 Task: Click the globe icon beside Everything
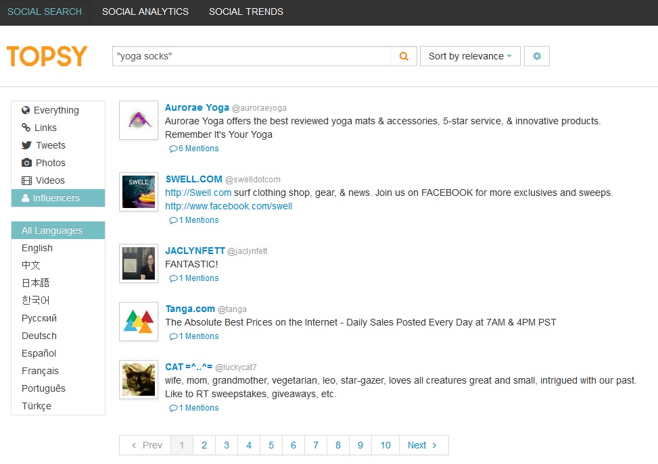pyautogui.click(x=26, y=110)
